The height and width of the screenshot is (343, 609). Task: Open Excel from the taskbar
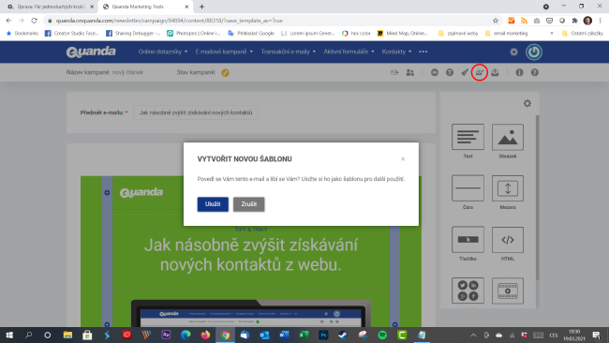[304, 335]
